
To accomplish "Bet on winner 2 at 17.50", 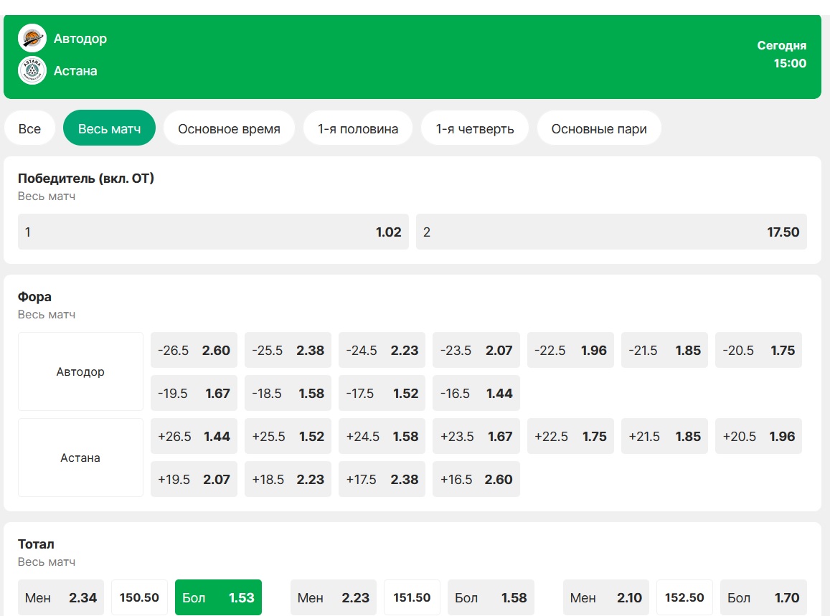I will 611,232.
